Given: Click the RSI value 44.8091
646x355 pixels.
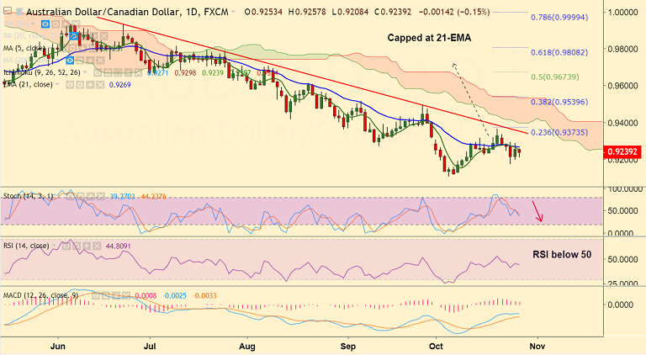Looking at the screenshot, I should click(x=119, y=246).
